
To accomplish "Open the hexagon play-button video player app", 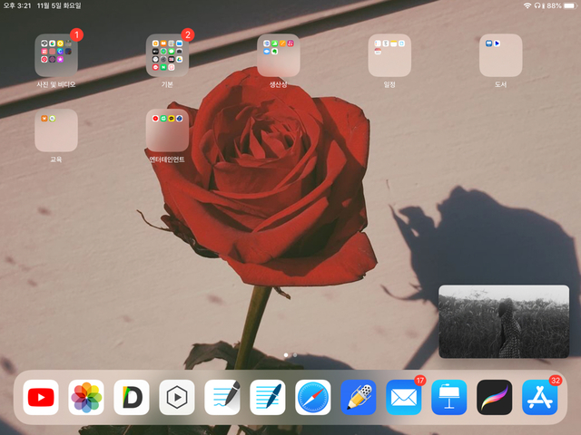I will tap(177, 397).
